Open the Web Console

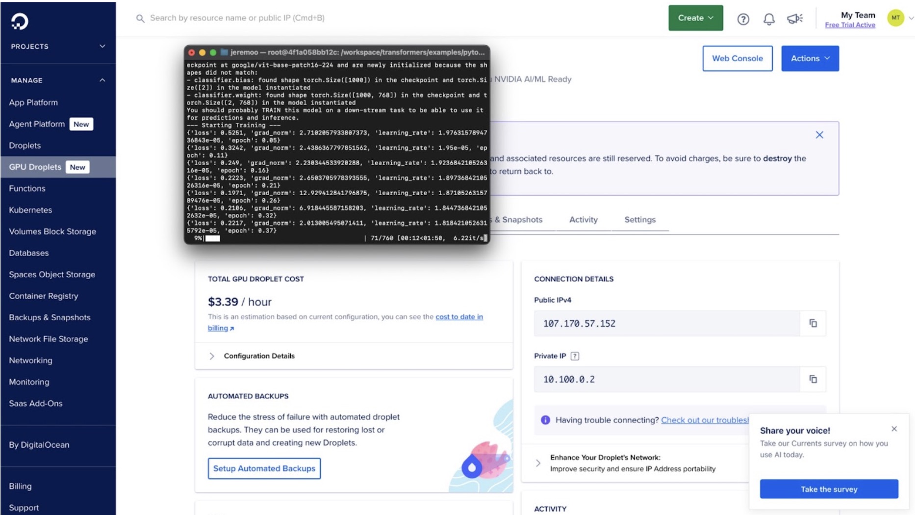point(737,58)
